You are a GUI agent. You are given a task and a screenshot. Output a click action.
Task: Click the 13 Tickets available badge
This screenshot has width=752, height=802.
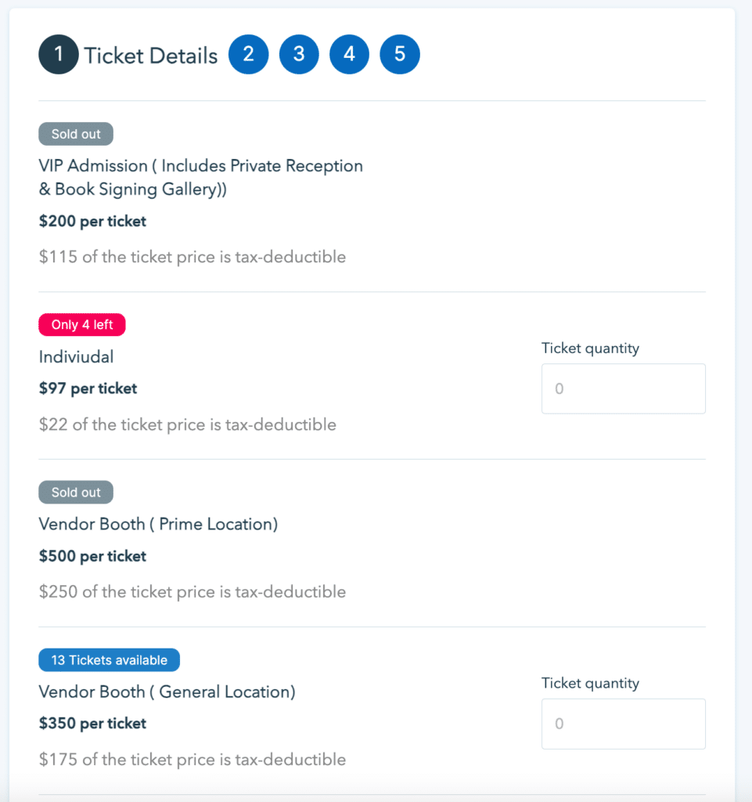pos(109,660)
